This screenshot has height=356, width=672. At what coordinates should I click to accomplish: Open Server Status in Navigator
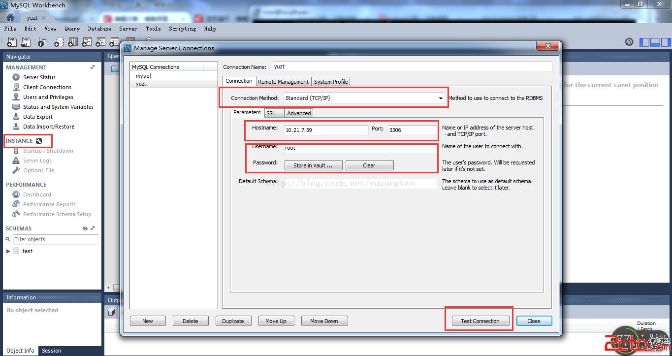(39, 77)
